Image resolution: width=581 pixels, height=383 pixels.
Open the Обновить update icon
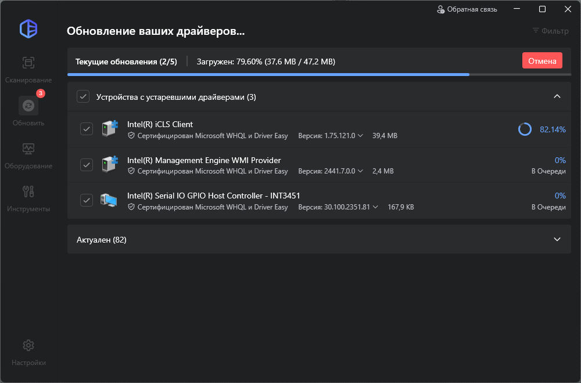[x=28, y=106]
